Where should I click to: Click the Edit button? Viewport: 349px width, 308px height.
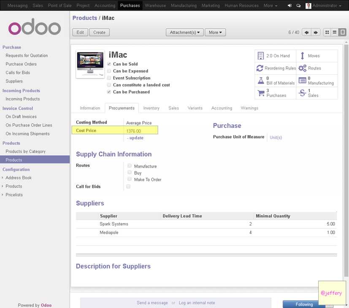(80, 32)
